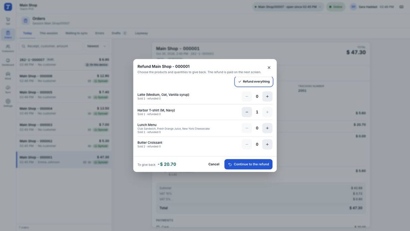Screen dimensions: 410x231
Task: Cancel the refund dialog
Action: click(214, 164)
